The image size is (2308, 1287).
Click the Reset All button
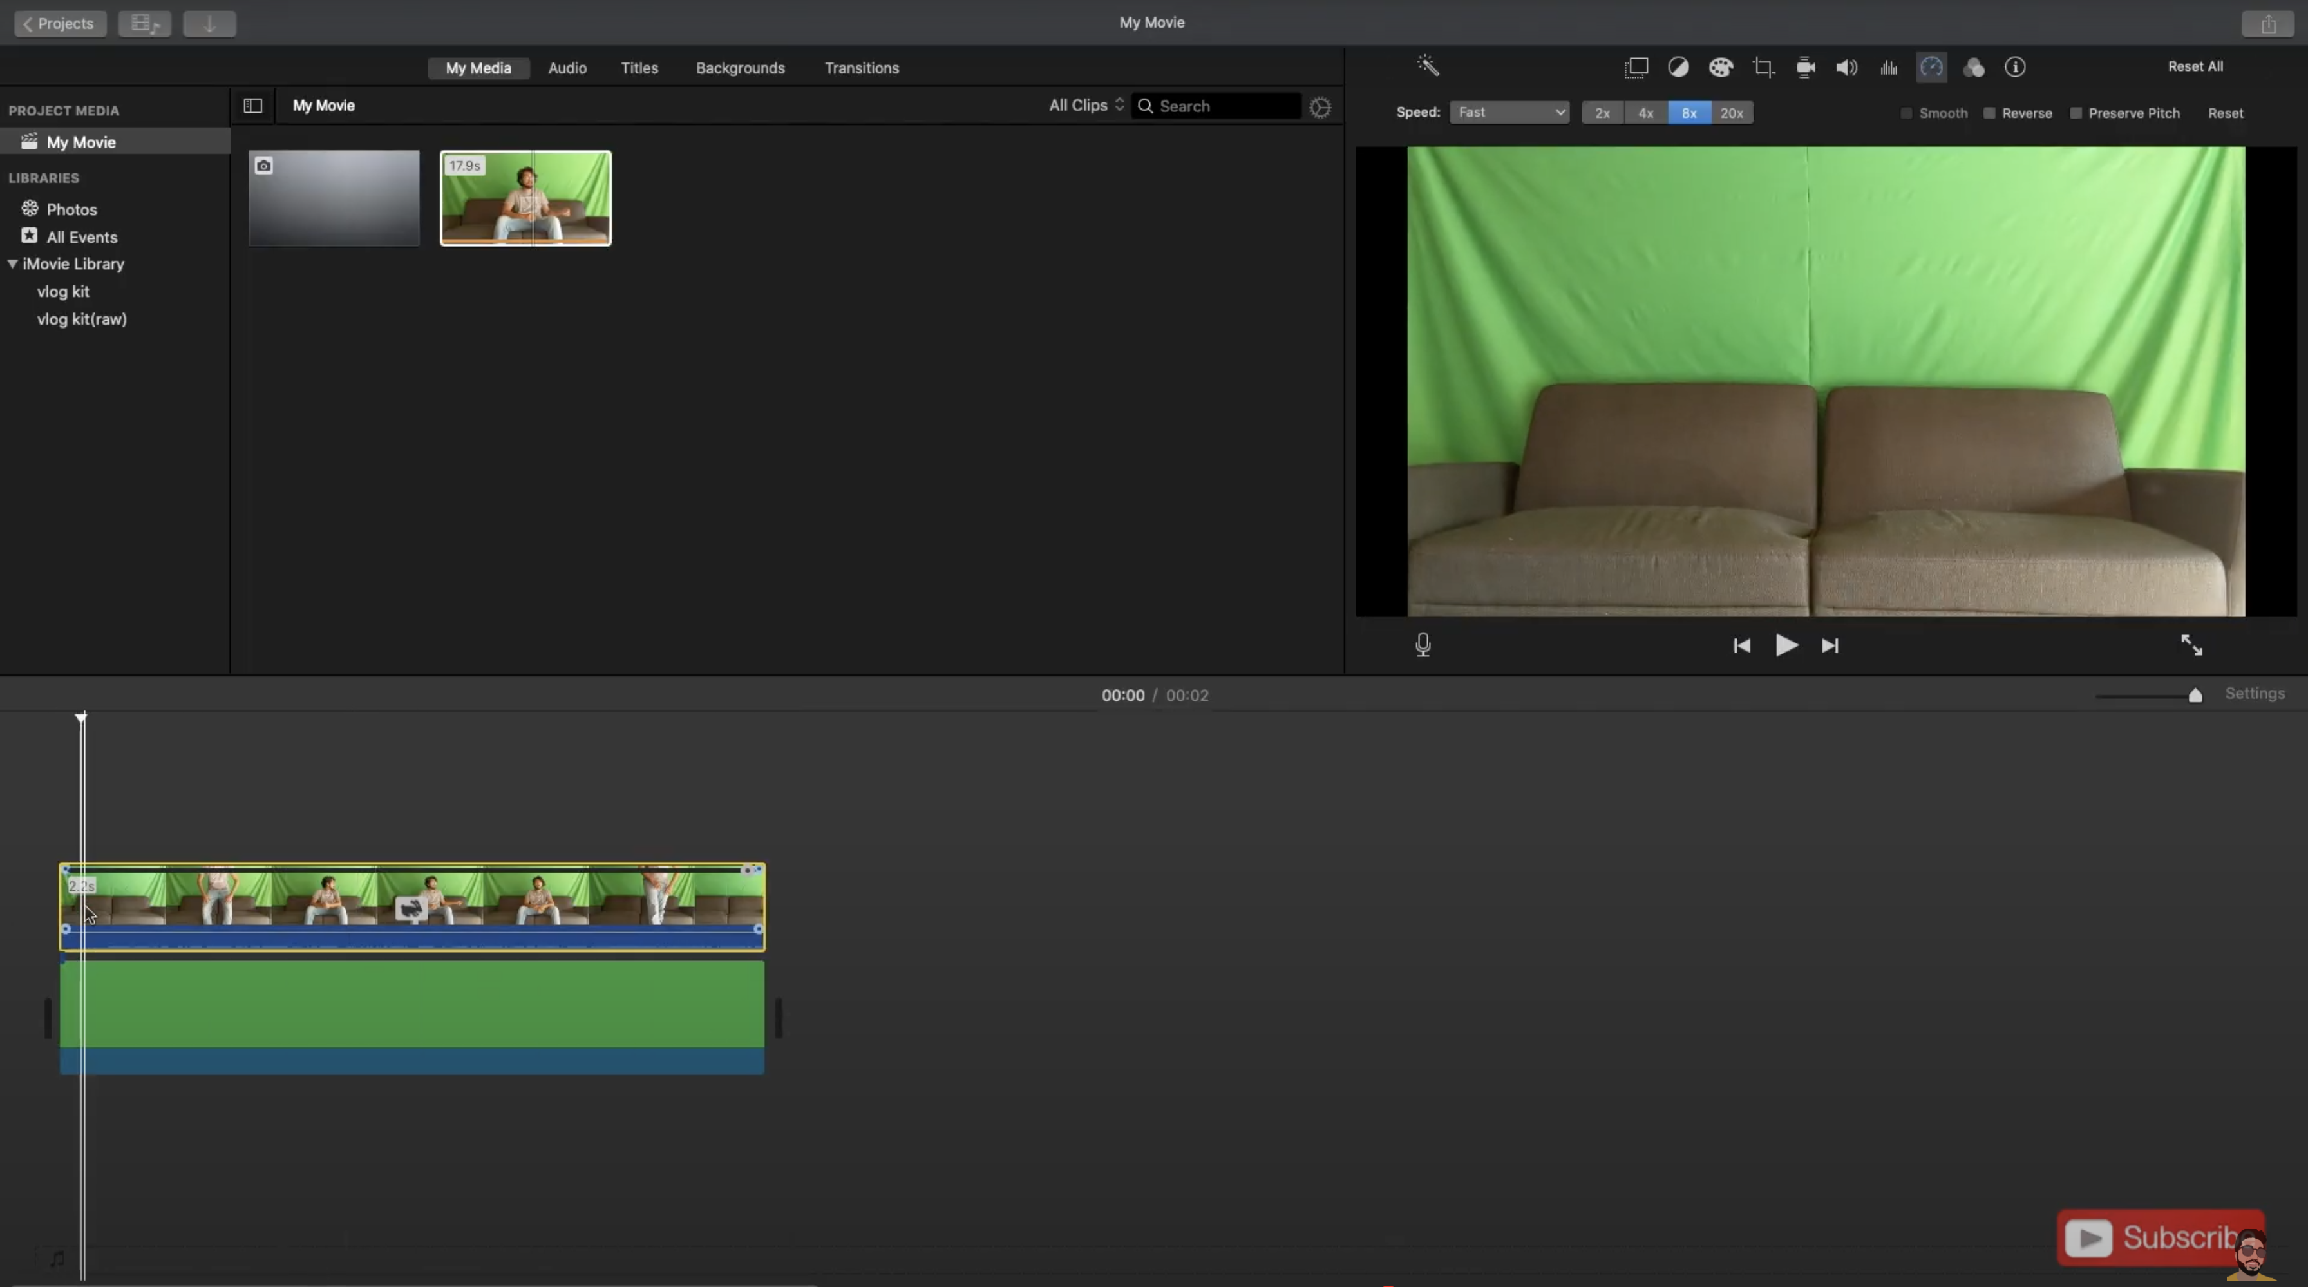[x=2195, y=66]
